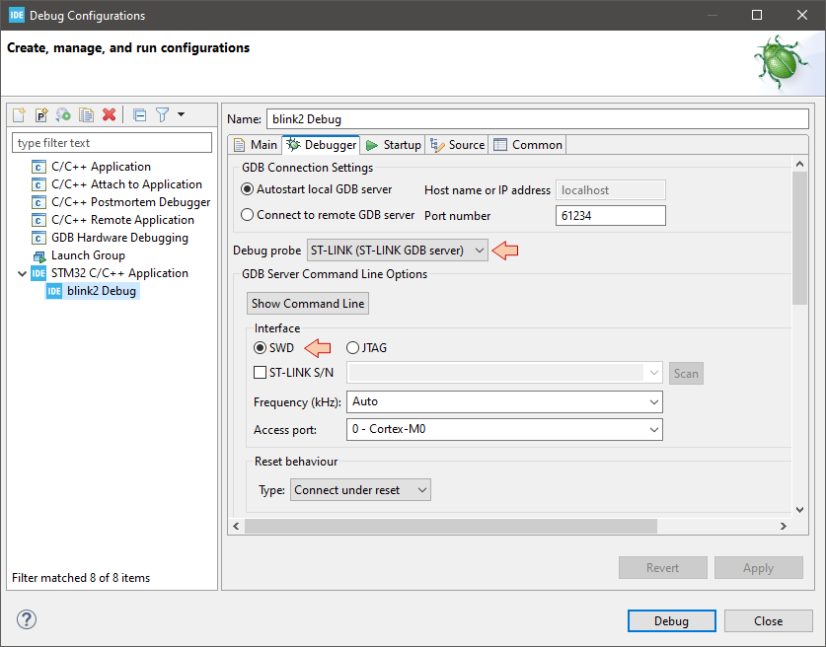Select blink2 Debug configuration
The height and width of the screenshot is (647, 826).
(93, 291)
